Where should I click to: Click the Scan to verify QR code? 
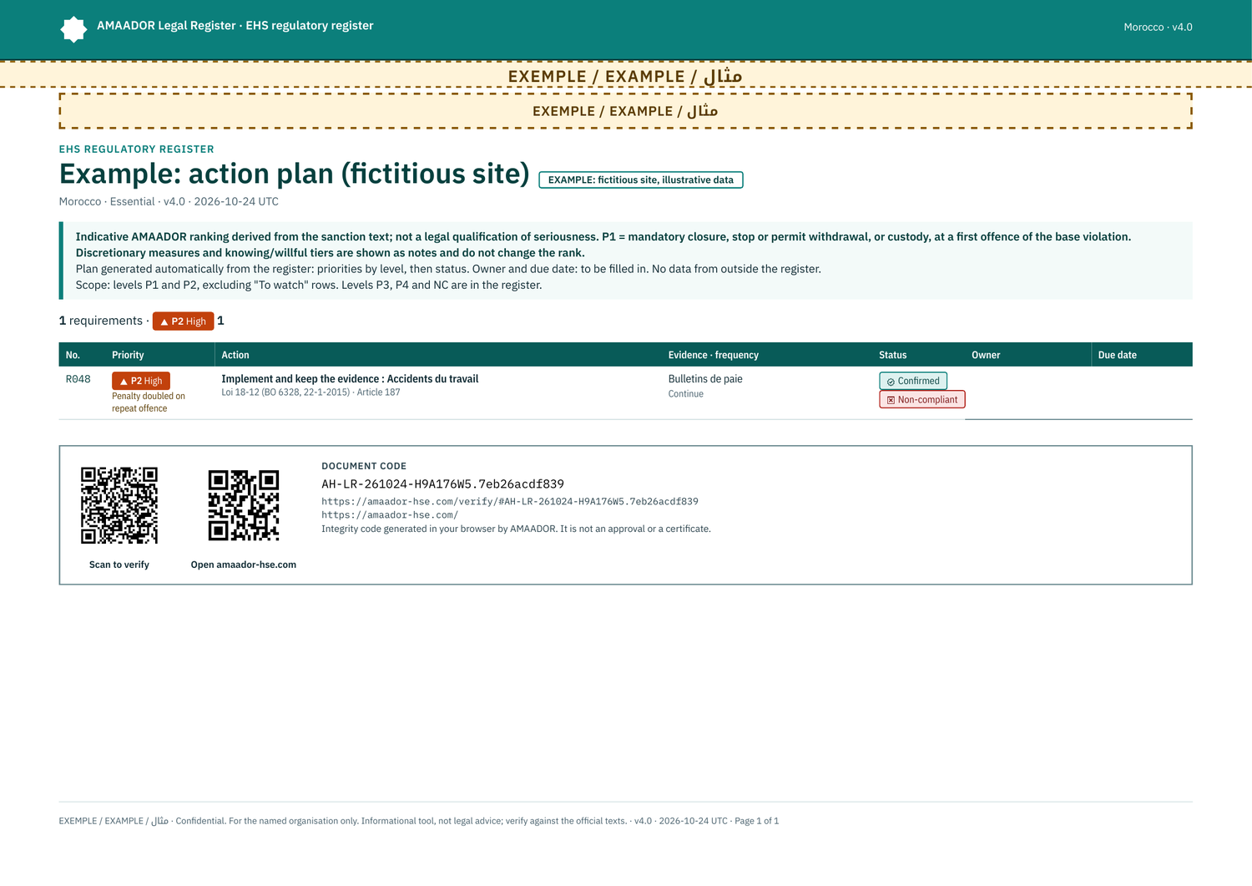click(x=119, y=505)
